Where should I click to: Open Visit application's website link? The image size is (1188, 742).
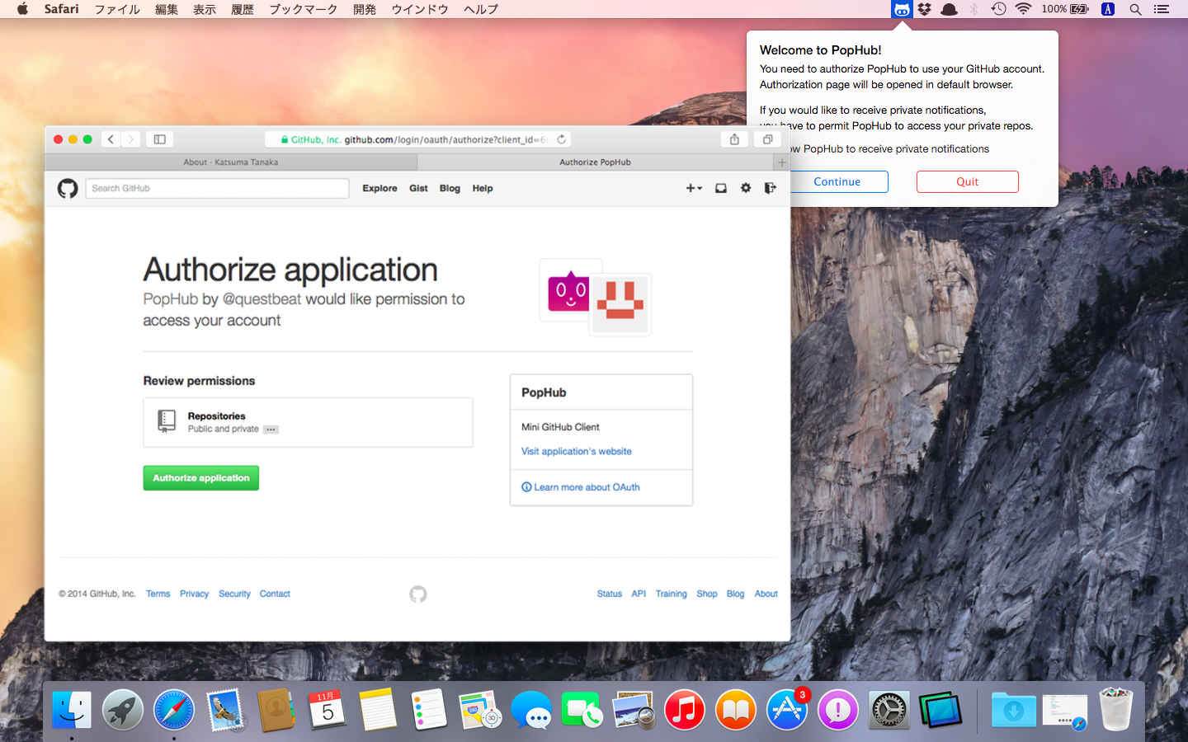point(577,452)
